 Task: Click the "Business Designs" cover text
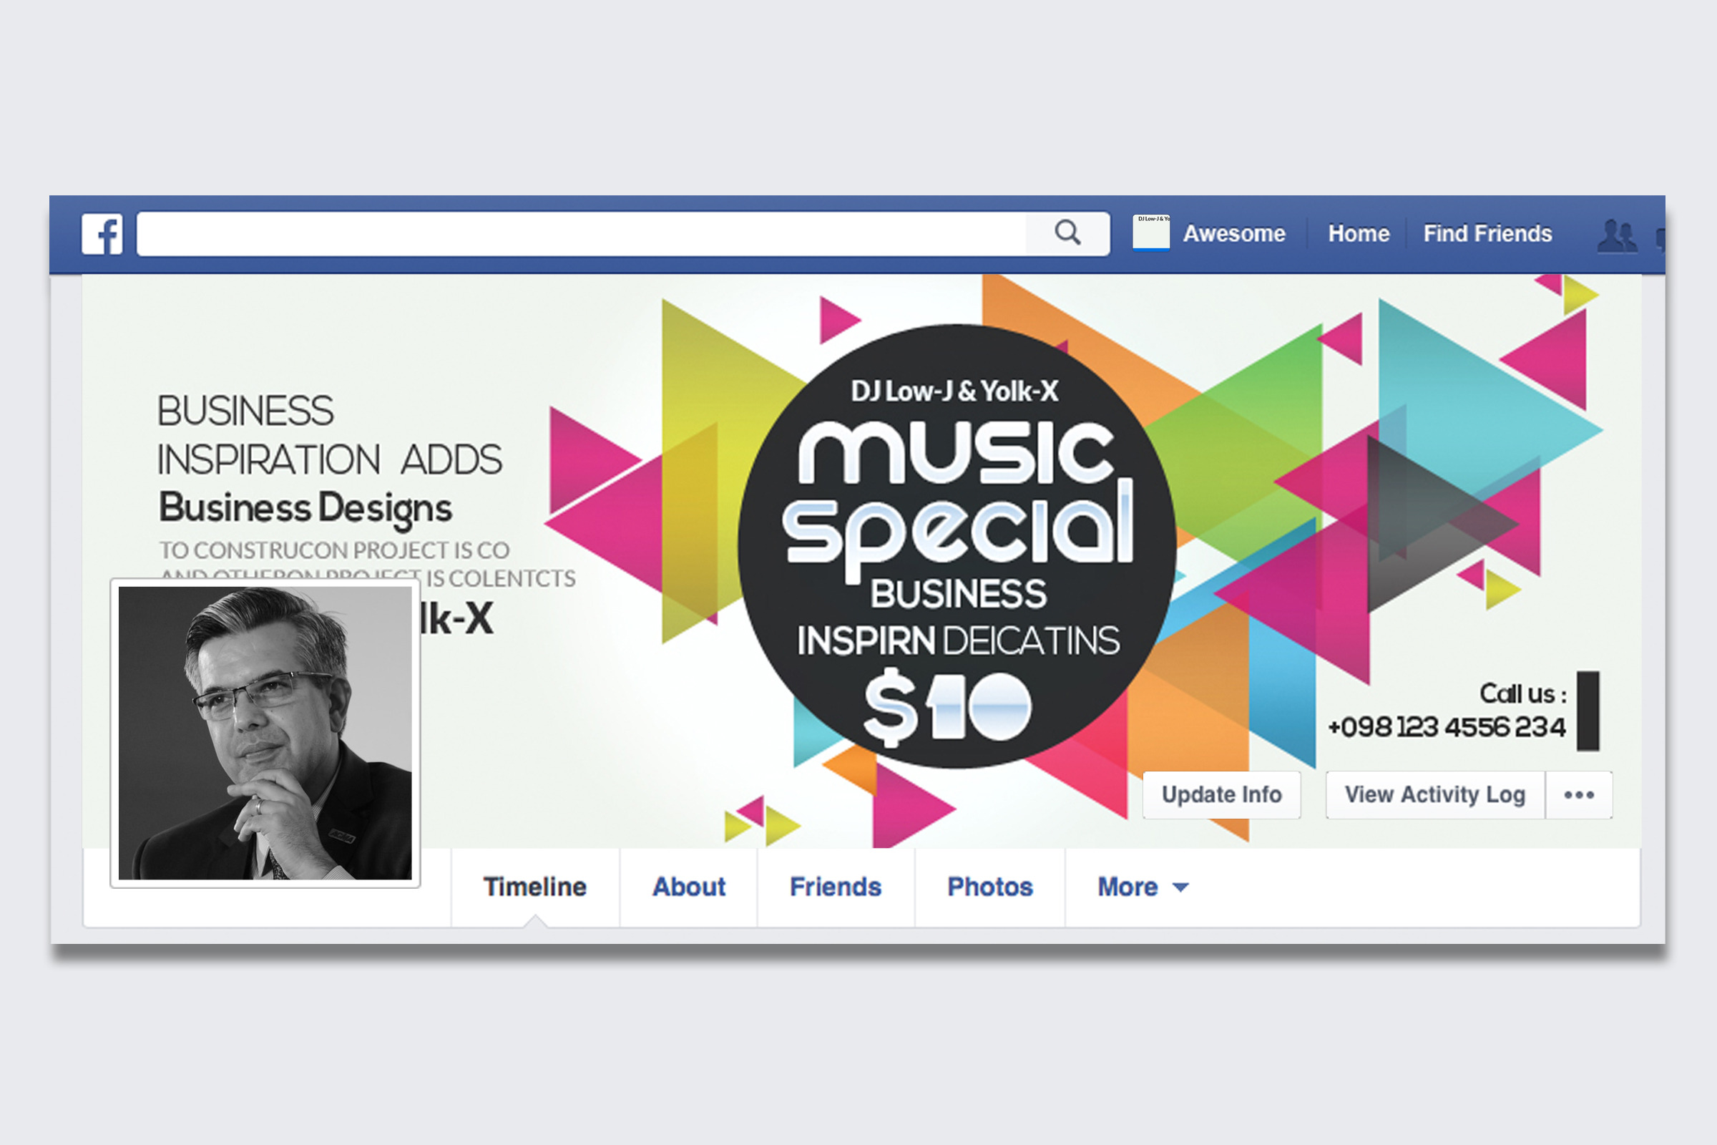pos(305,509)
